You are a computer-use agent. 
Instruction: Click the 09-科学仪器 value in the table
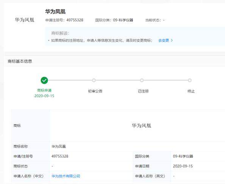click(183, 156)
